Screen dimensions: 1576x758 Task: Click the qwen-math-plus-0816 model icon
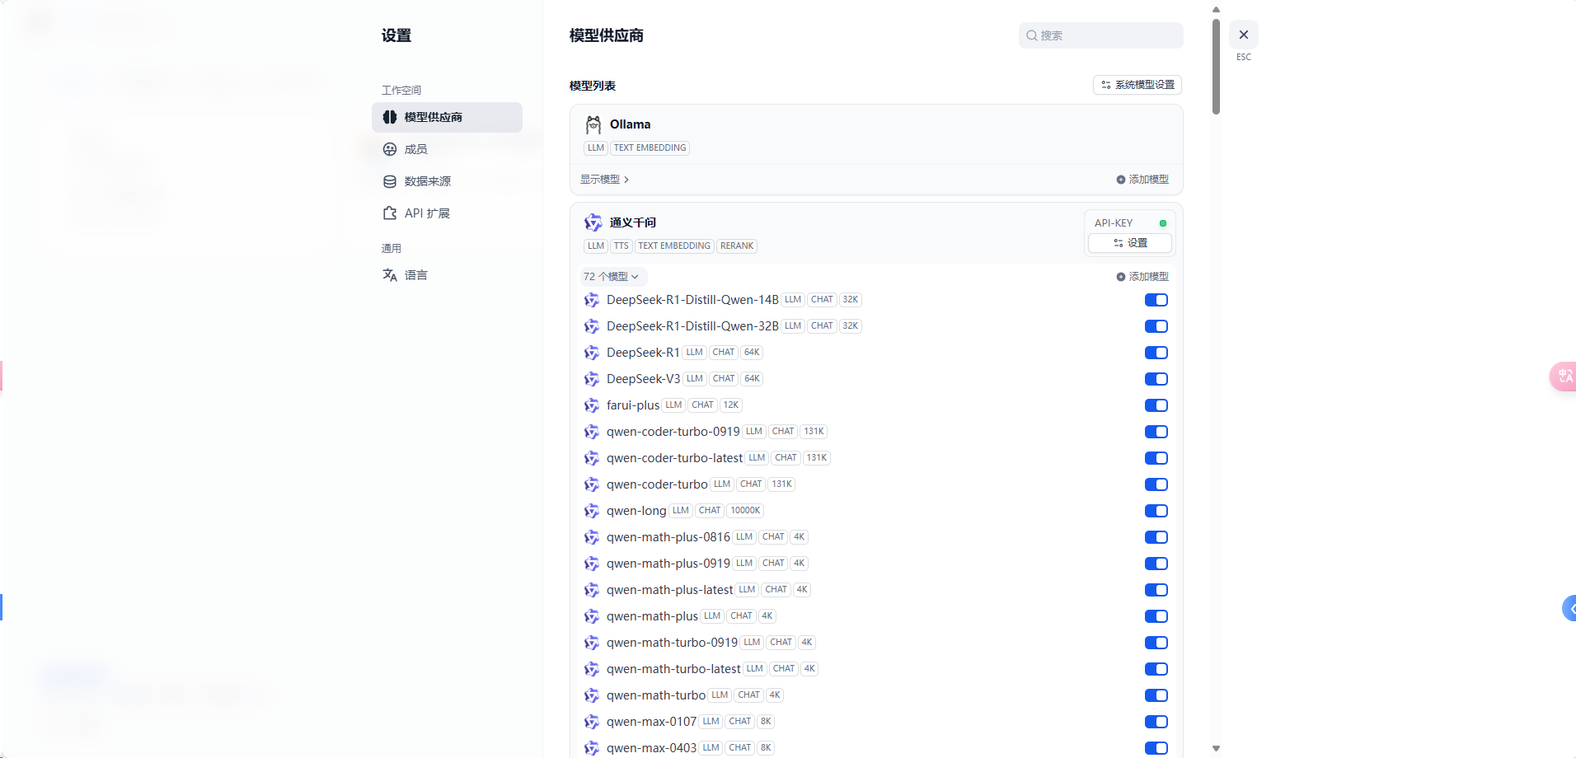[x=592, y=537]
